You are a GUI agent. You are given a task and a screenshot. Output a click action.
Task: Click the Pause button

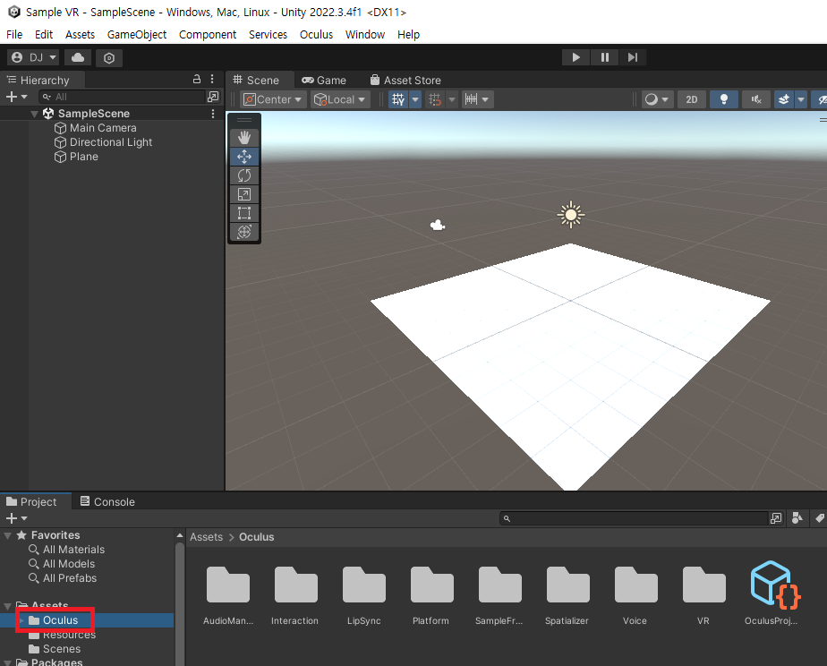pyautogui.click(x=604, y=57)
